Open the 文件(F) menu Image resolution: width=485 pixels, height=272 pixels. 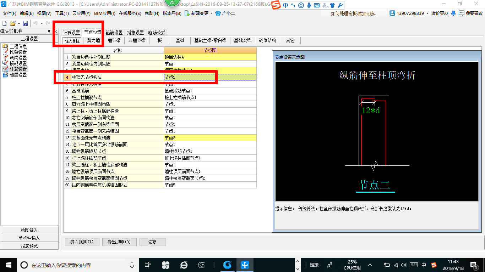point(10,13)
